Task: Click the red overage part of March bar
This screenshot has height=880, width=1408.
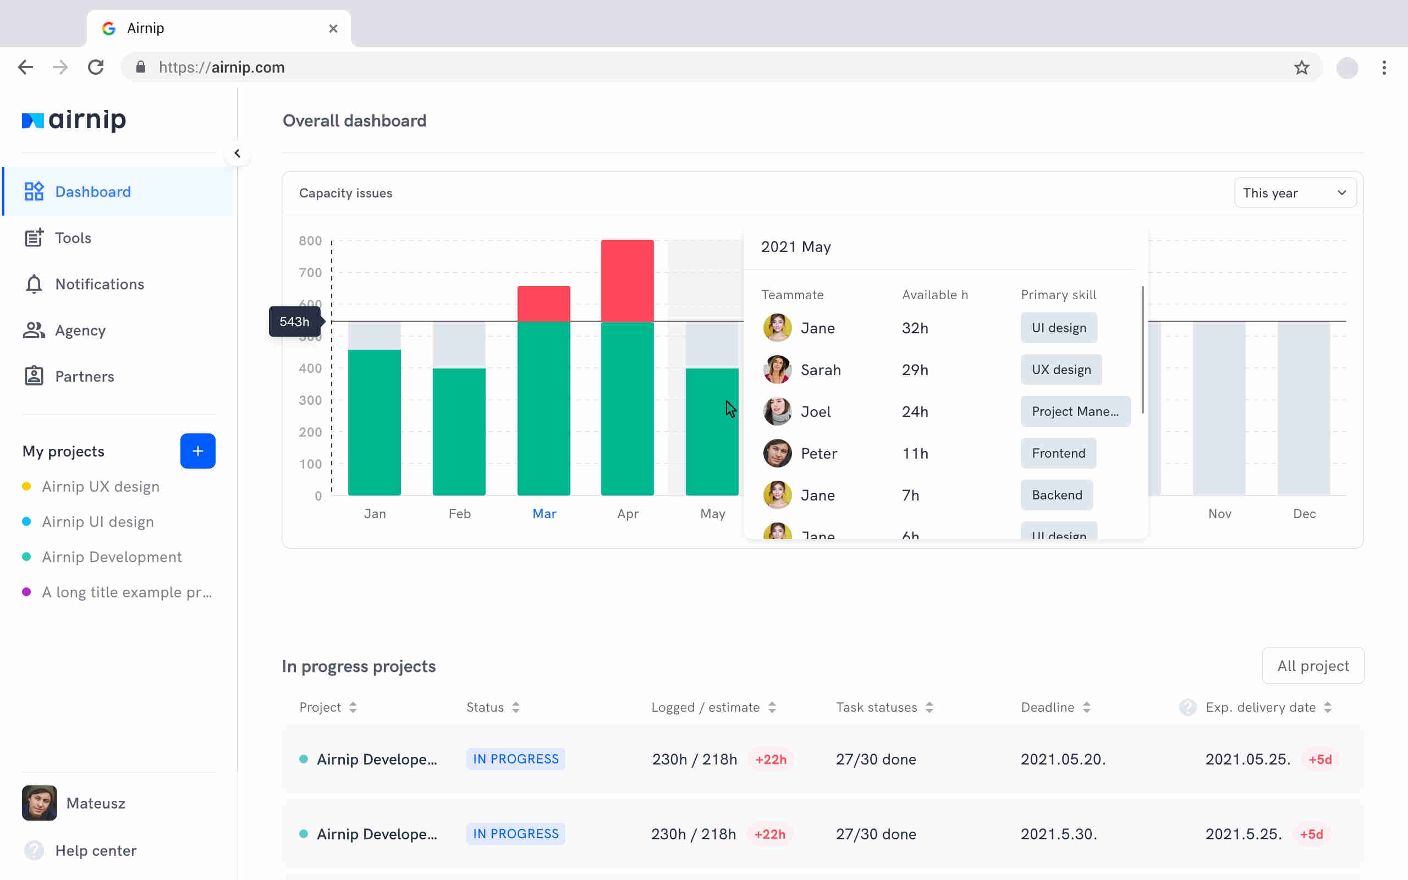Action: [544, 303]
